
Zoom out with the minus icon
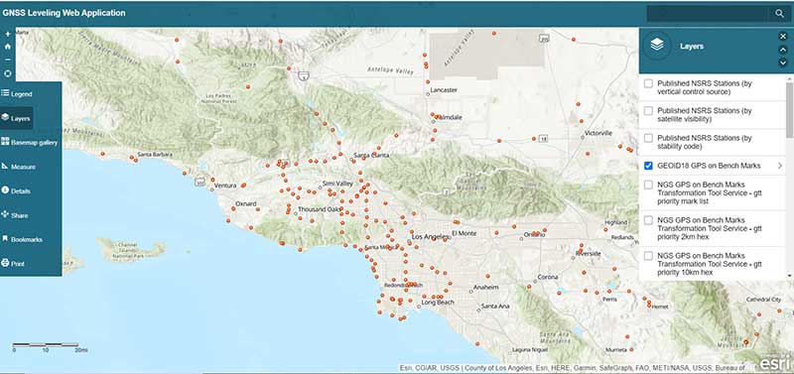pos(8,60)
